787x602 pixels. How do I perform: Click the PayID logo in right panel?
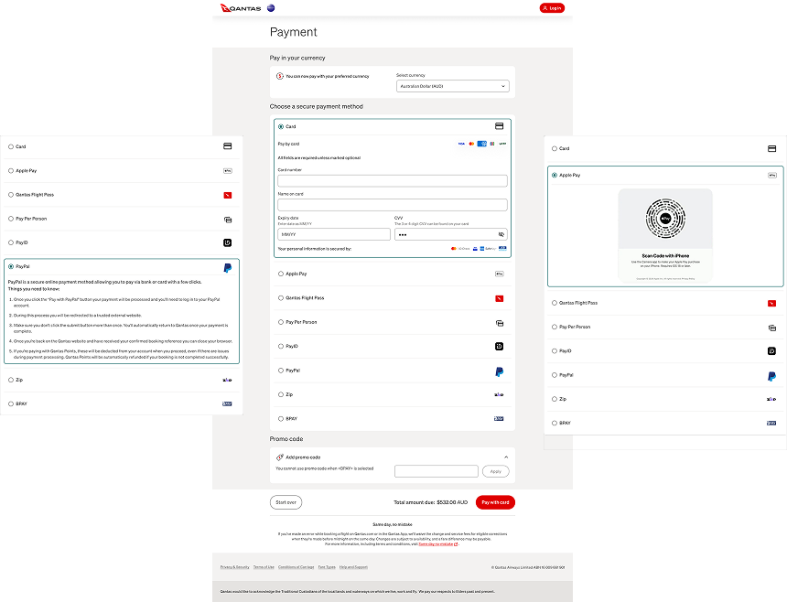(x=772, y=351)
